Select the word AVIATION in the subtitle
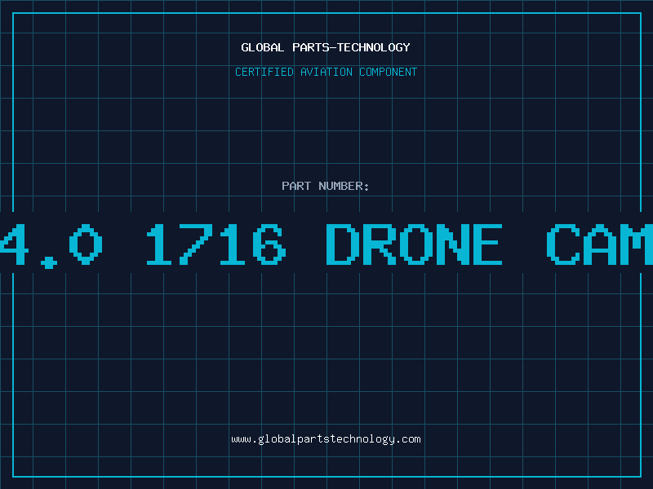Screen dimensions: 653x489 (x=326, y=72)
